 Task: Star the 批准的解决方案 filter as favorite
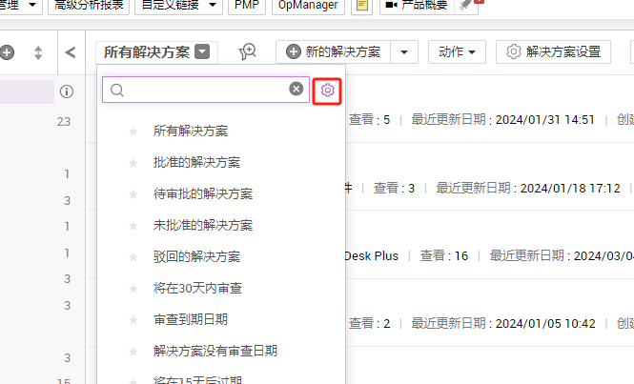(x=133, y=162)
